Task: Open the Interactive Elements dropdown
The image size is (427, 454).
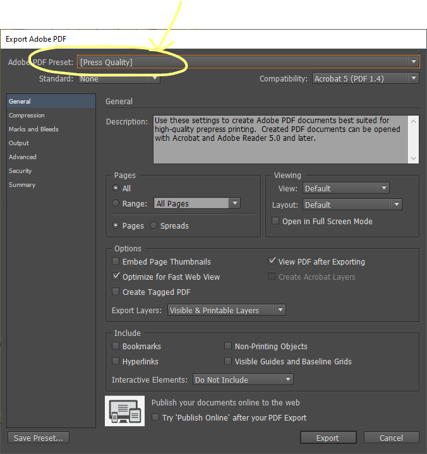Action: point(243,379)
